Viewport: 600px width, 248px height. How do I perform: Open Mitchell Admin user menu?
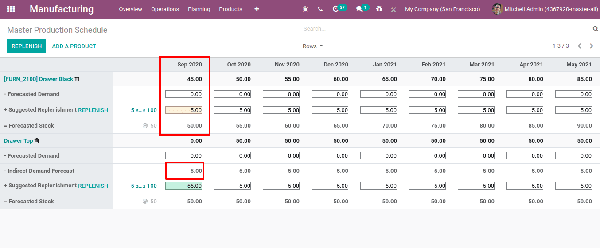coord(545,9)
